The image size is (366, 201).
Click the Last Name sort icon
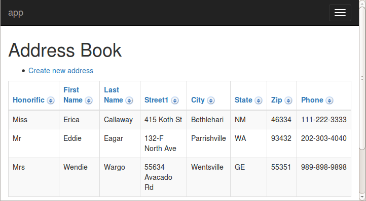[x=129, y=100]
